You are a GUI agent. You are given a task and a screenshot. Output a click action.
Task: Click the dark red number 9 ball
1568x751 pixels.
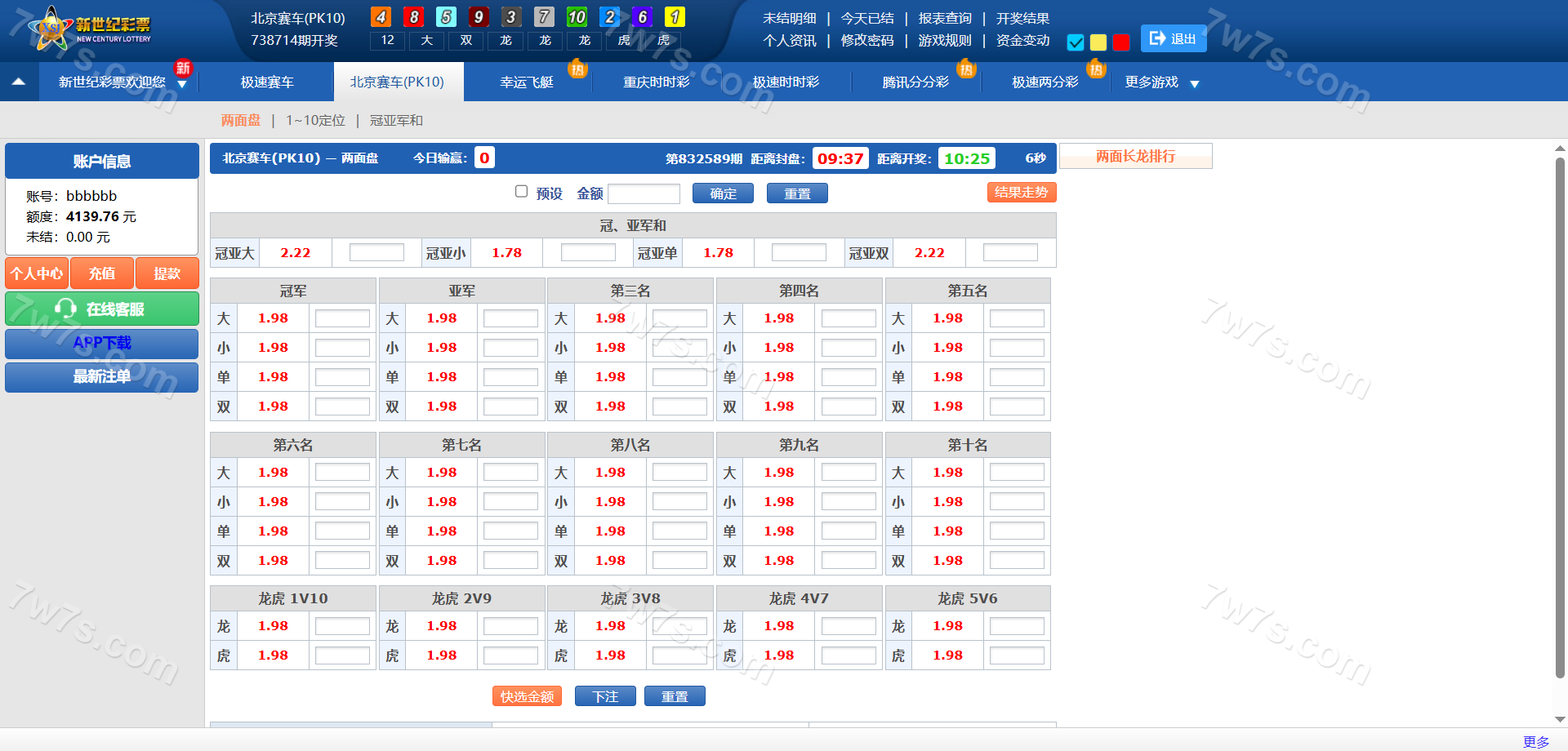(x=479, y=17)
